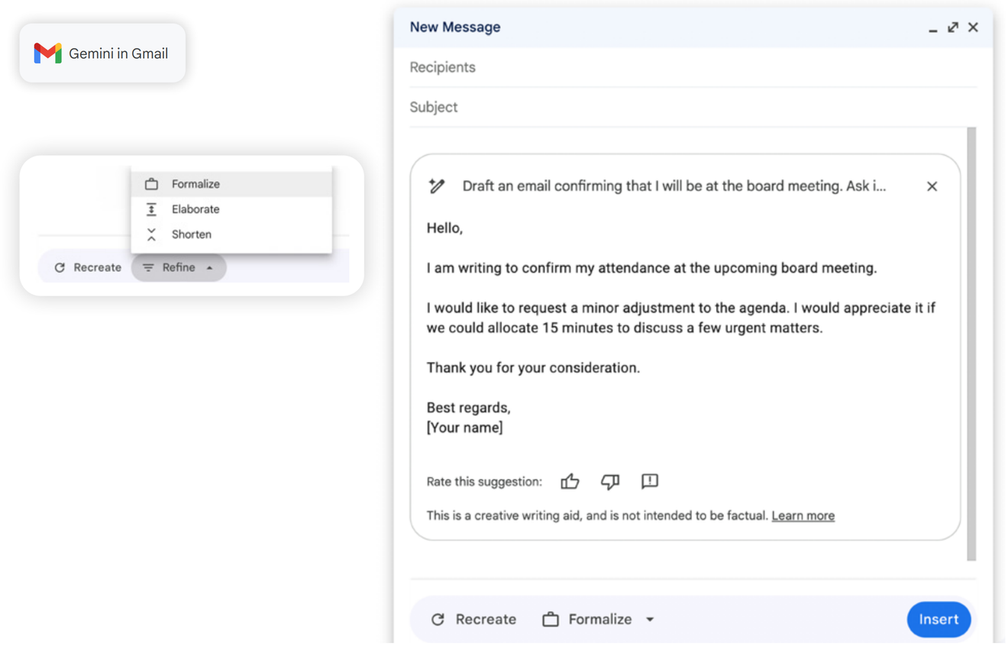Click the Gemini magic pencil icon

click(x=437, y=186)
